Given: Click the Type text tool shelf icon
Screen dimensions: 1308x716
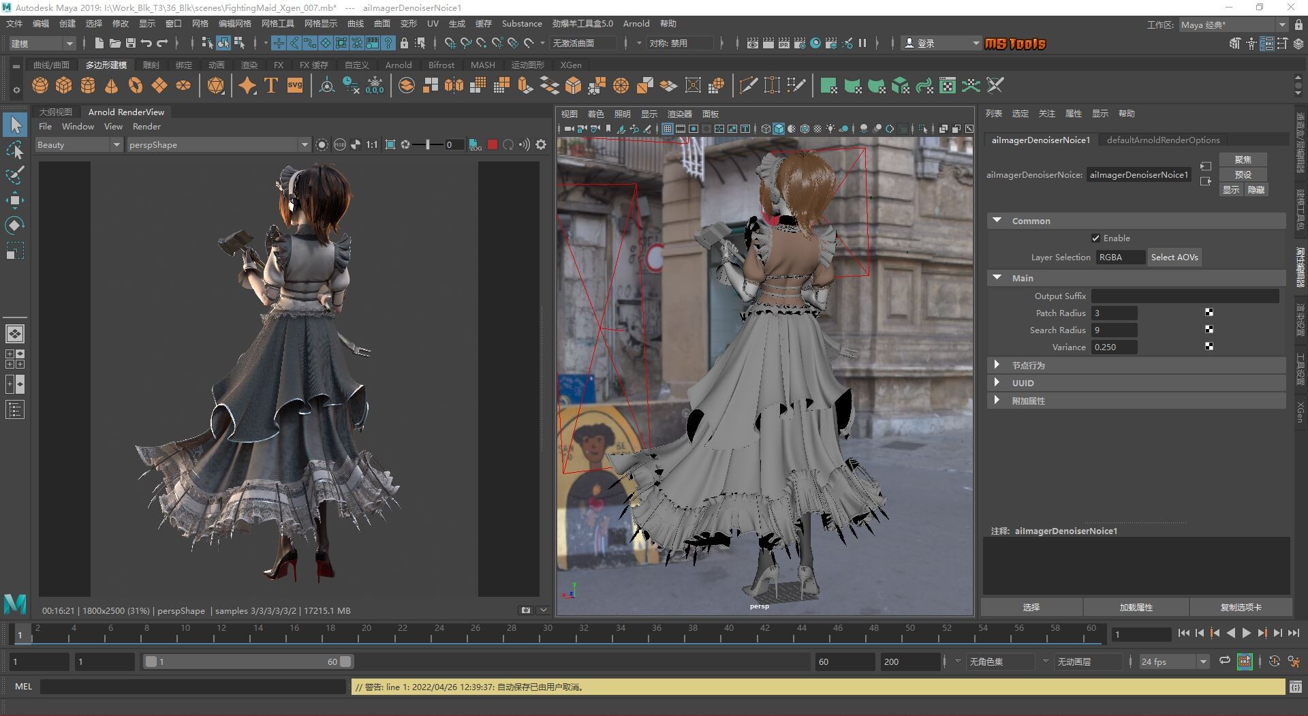Looking at the screenshot, I should click(271, 86).
